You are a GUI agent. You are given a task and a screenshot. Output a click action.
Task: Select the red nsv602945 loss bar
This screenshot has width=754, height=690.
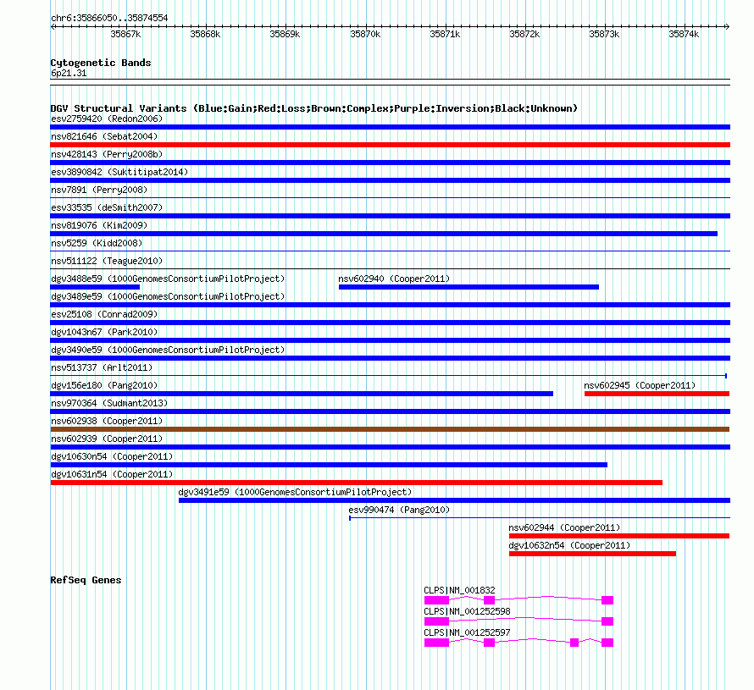(657, 394)
